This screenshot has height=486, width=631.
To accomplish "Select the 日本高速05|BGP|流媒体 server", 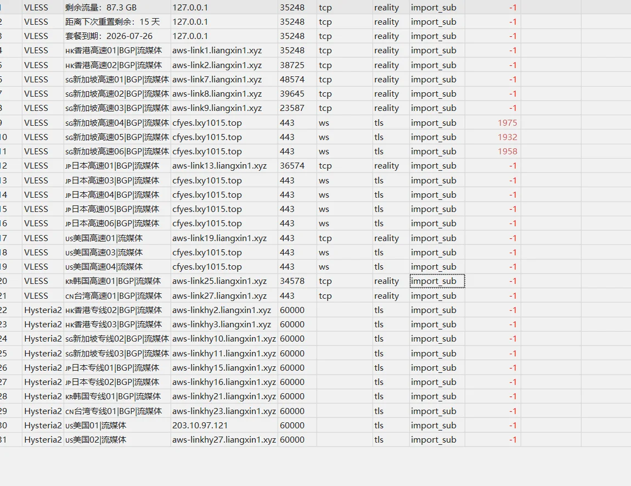I will pyautogui.click(x=112, y=209).
